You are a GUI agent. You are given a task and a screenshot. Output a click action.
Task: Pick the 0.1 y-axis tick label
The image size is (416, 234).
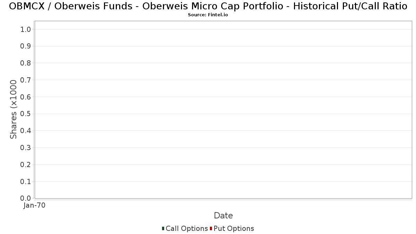point(26,182)
